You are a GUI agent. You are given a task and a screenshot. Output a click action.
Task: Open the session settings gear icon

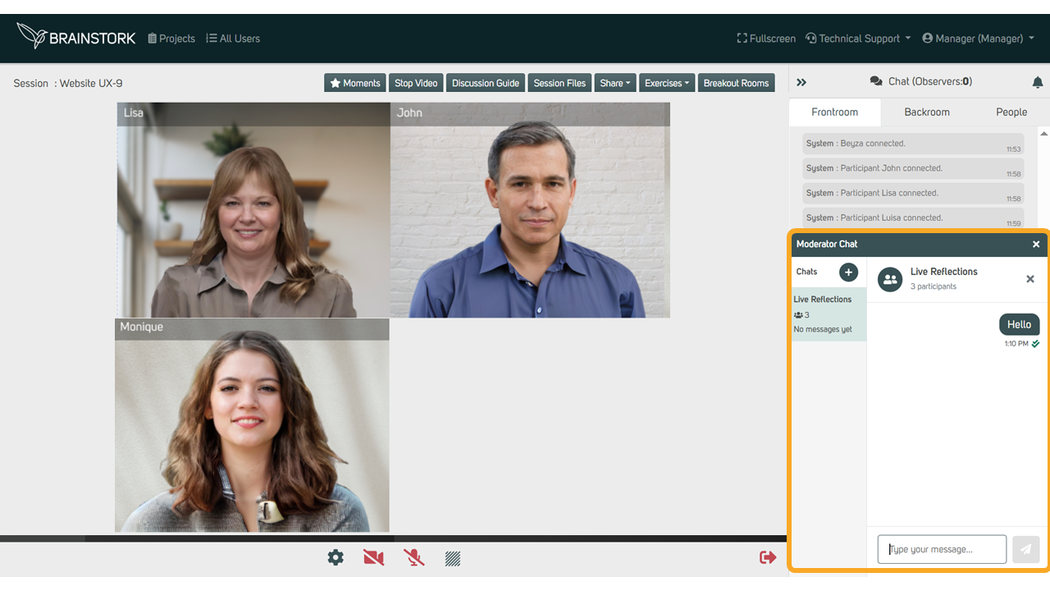coord(336,557)
